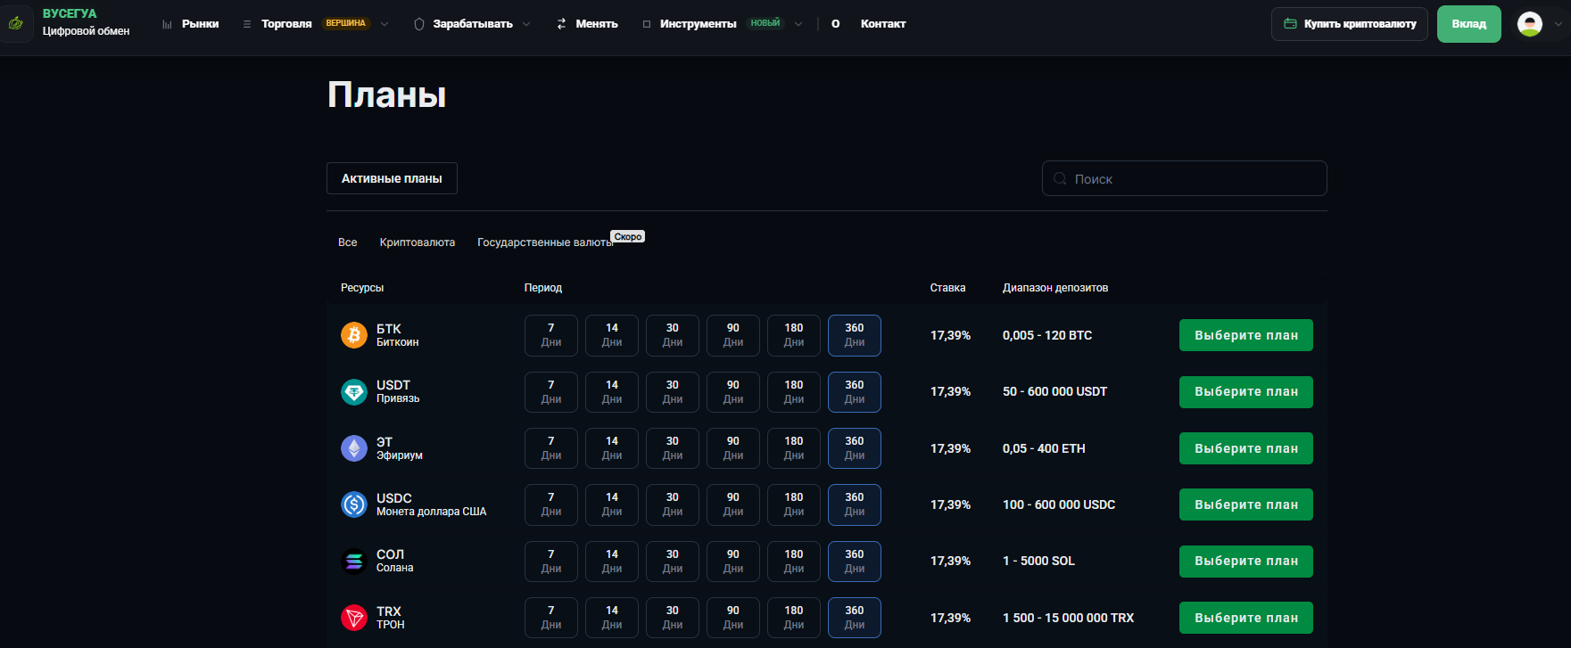Select 30 days period for USDT
This screenshot has width=1571, height=648.
(x=673, y=392)
